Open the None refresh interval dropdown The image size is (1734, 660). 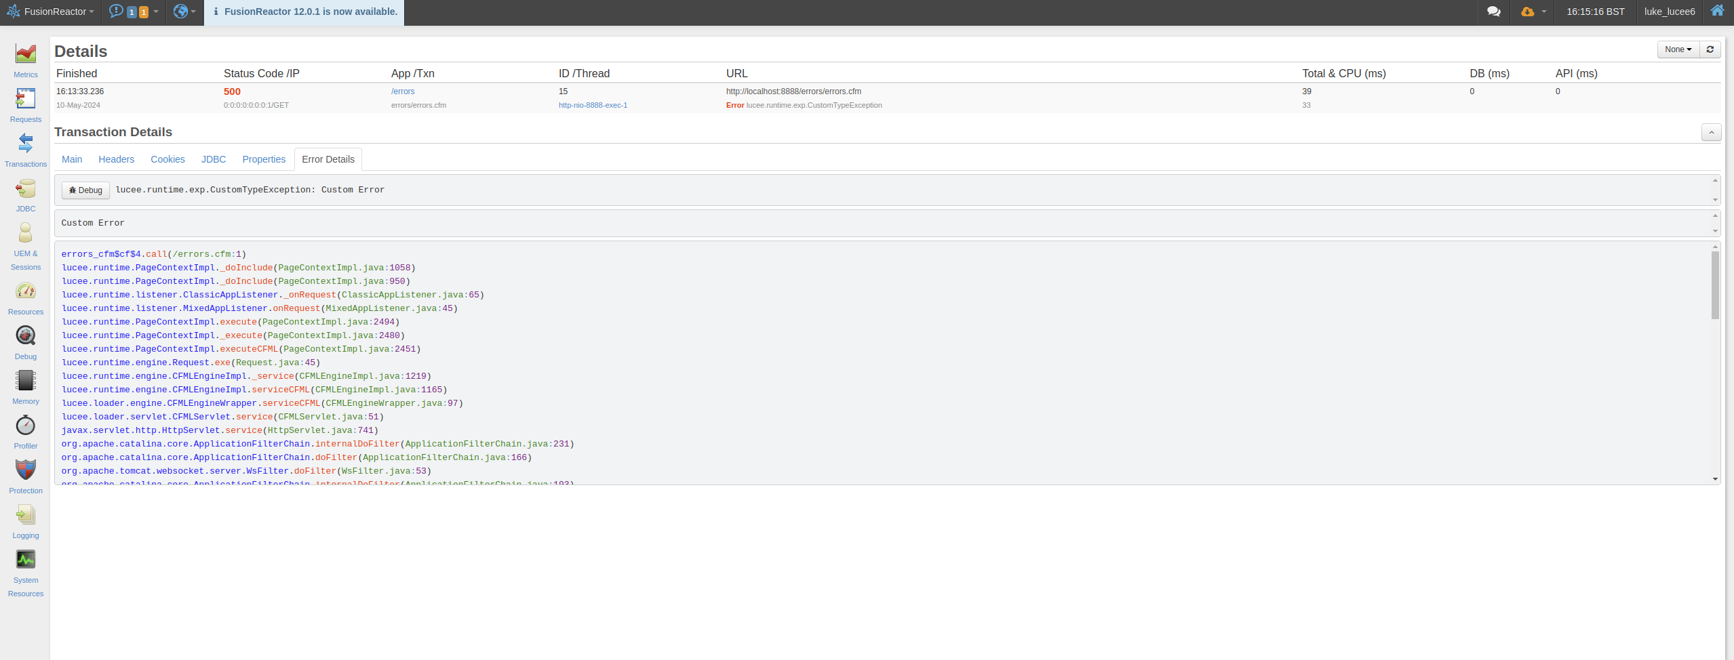[x=1678, y=49]
